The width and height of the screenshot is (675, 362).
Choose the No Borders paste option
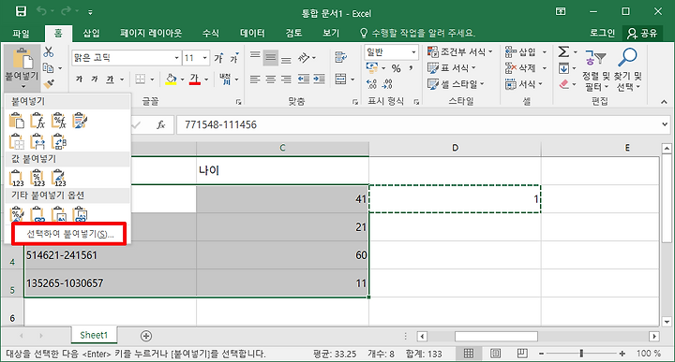[16, 141]
